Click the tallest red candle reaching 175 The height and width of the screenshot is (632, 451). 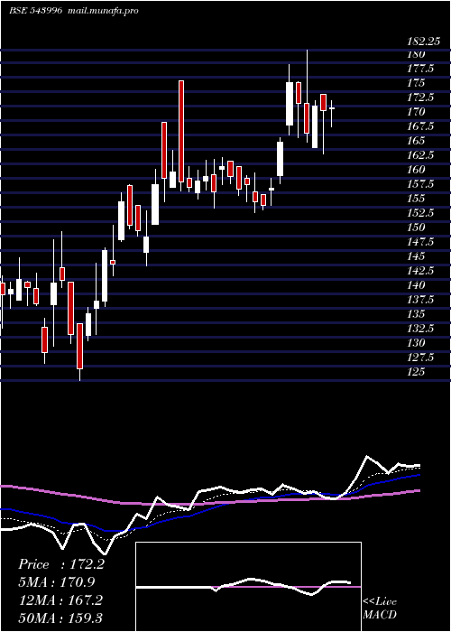(181, 131)
